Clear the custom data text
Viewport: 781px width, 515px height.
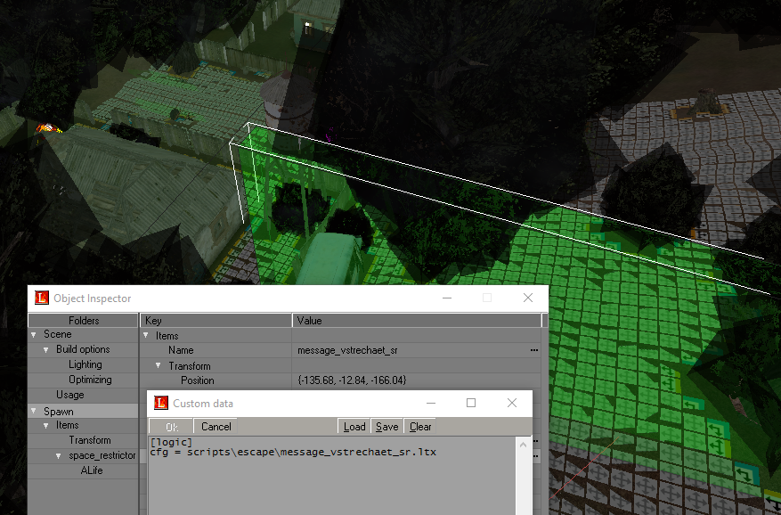coord(419,427)
